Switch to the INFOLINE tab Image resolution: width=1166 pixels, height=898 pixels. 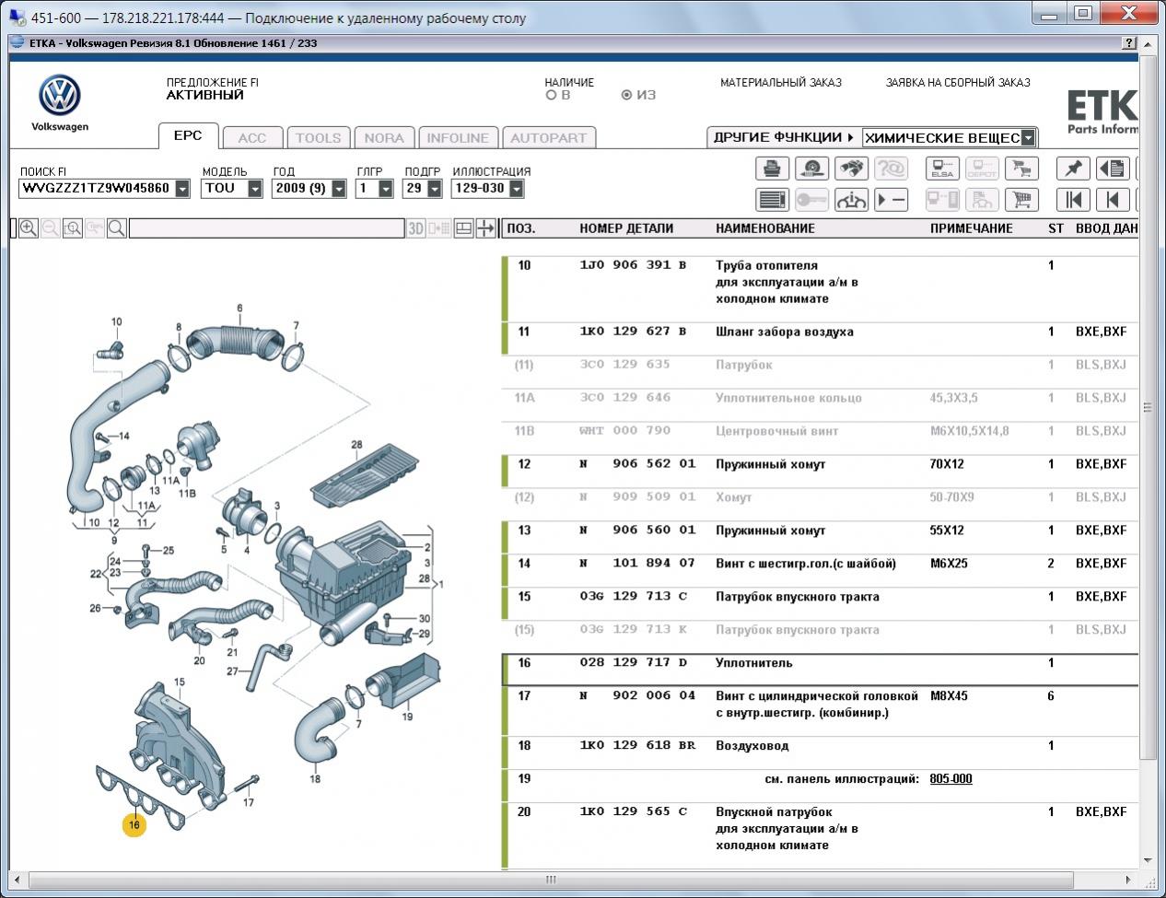coord(458,138)
